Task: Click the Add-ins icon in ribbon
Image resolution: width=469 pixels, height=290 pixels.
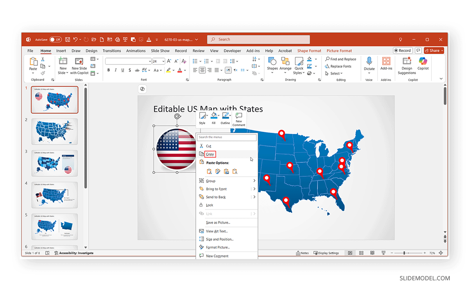Action: [x=386, y=64]
